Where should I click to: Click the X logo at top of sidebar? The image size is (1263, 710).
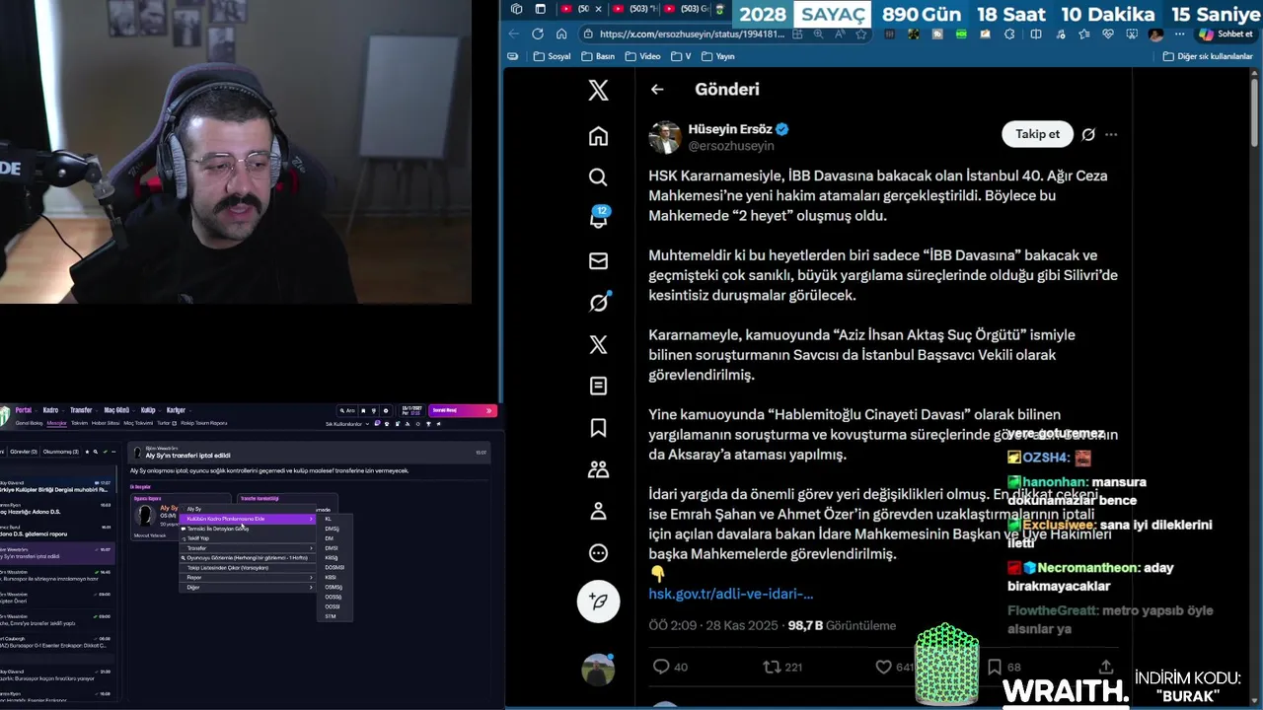(x=598, y=91)
